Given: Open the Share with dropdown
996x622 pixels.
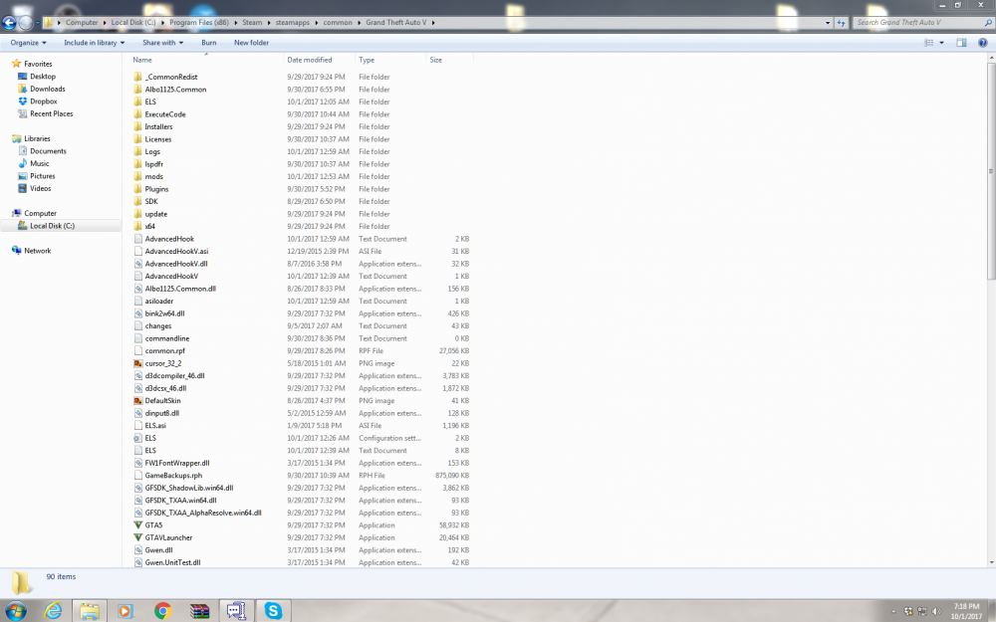Looking at the screenshot, I should 162,43.
